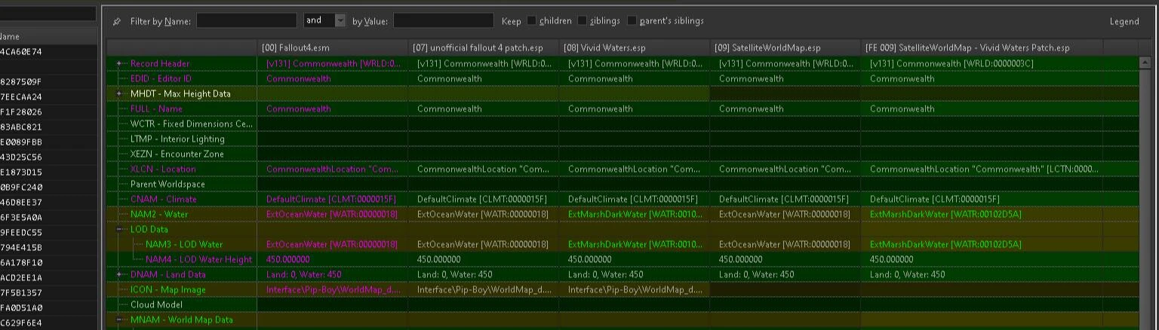Open the Legend button
The image size is (1159, 330).
[x=1124, y=21]
